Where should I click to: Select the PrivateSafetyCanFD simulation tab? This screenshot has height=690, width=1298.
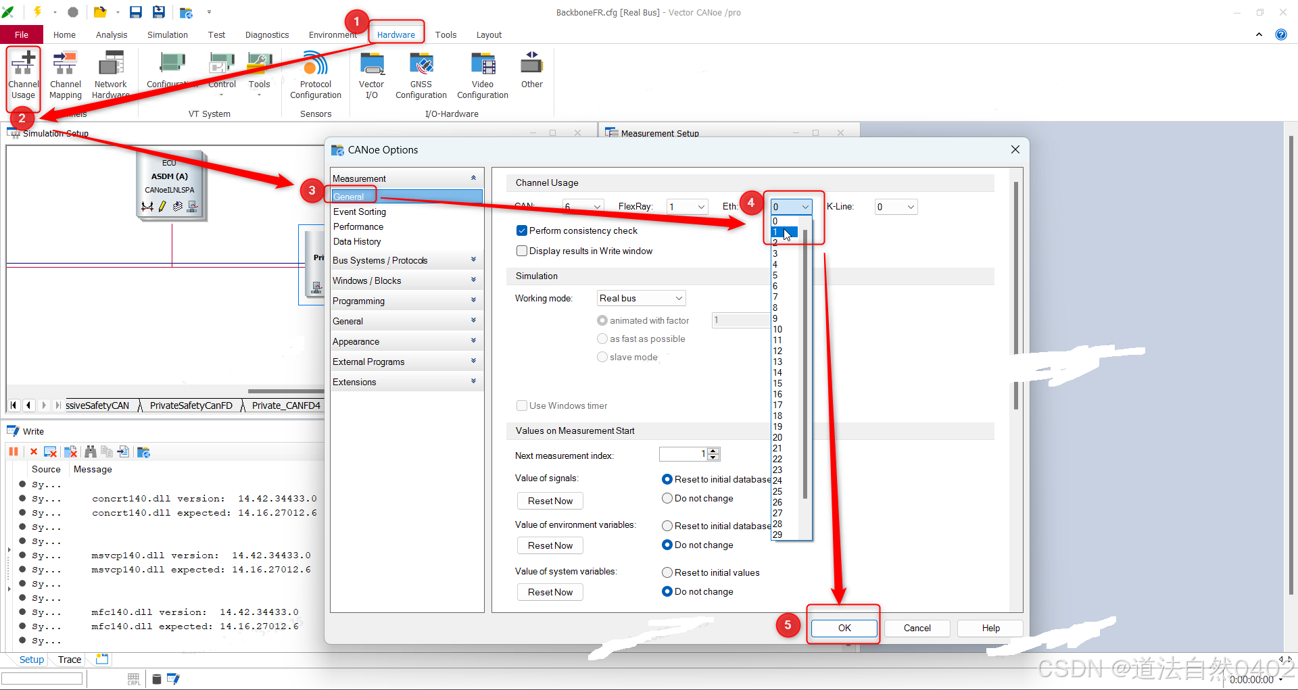191,405
